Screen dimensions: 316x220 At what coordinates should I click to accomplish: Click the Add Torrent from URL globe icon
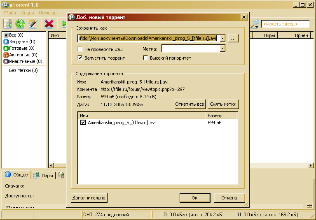(x=20, y=24)
